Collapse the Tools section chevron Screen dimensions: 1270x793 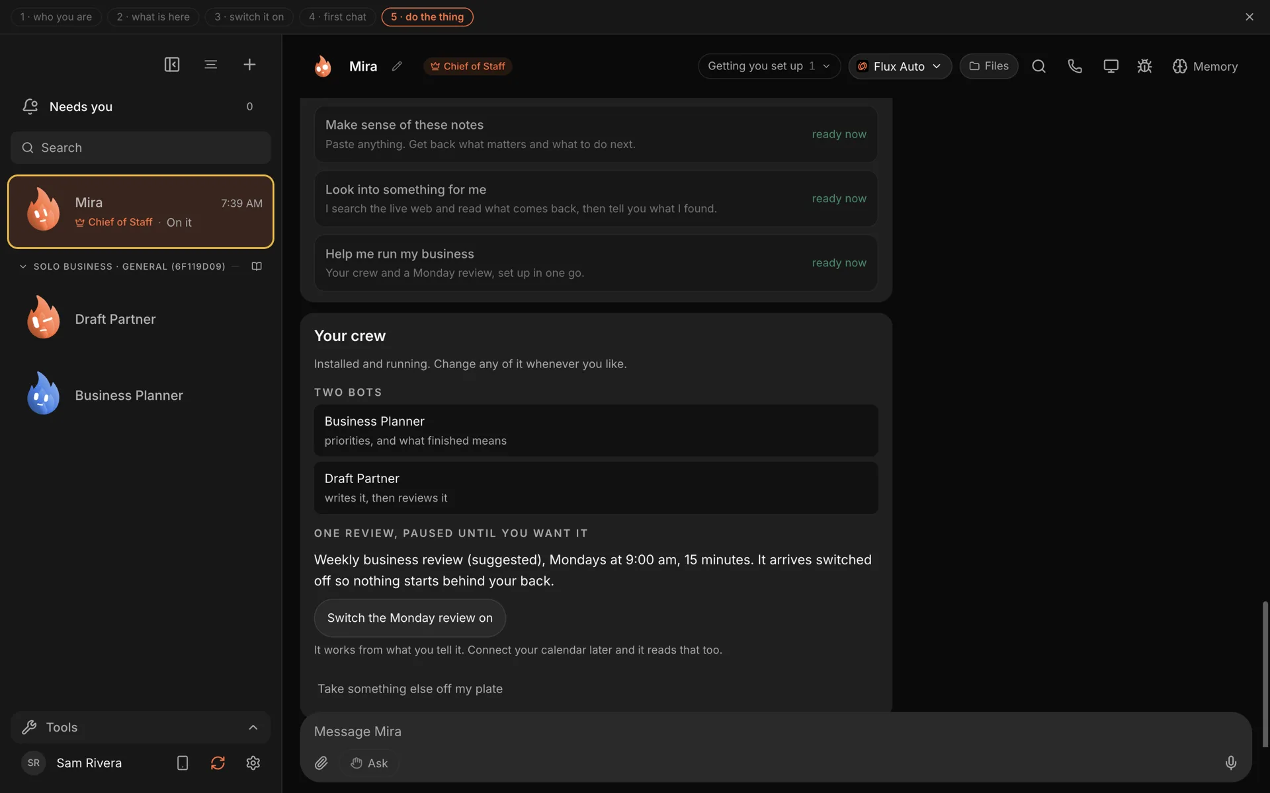(253, 728)
